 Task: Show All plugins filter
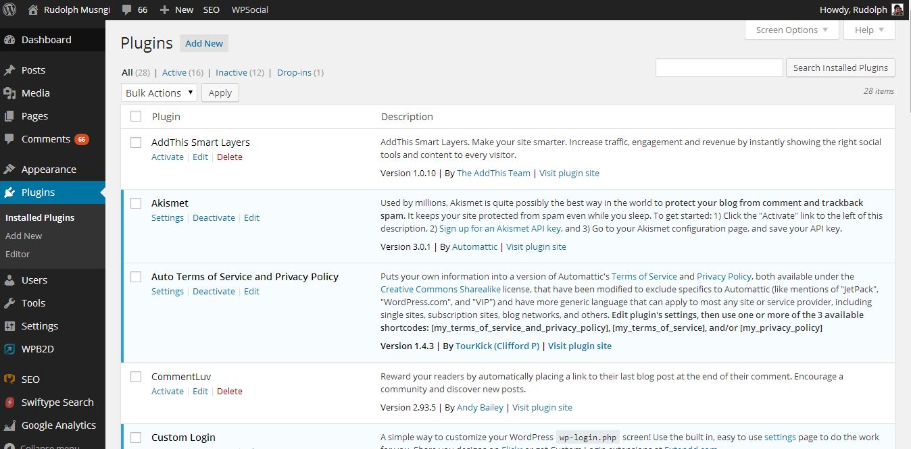[x=127, y=72]
